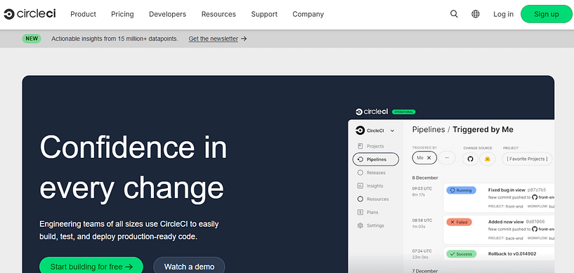Click the Pipelines sidebar icon in the preview
Screen dimensions: 574x273
360,159
